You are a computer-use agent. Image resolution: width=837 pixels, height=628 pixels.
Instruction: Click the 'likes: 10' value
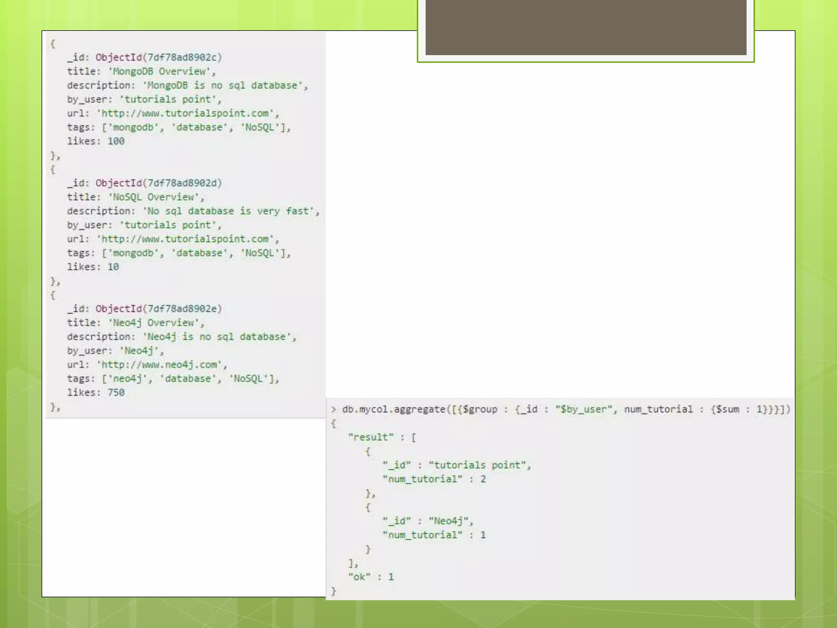click(113, 267)
